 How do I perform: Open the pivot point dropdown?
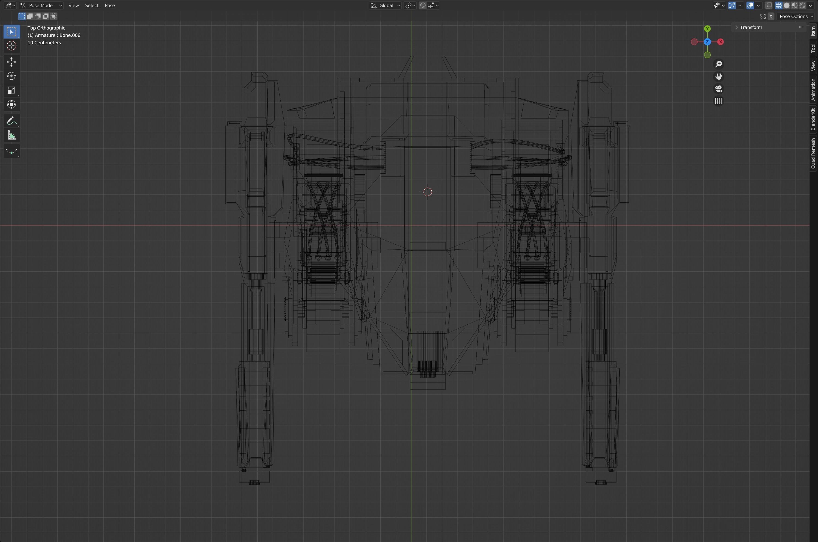410,5
